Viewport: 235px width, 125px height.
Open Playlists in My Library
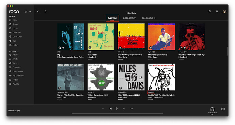pos(14,84)
